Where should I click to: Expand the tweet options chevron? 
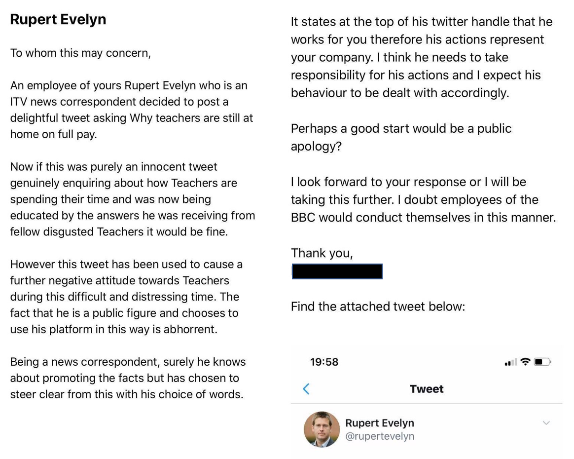[x=546, y=423]
